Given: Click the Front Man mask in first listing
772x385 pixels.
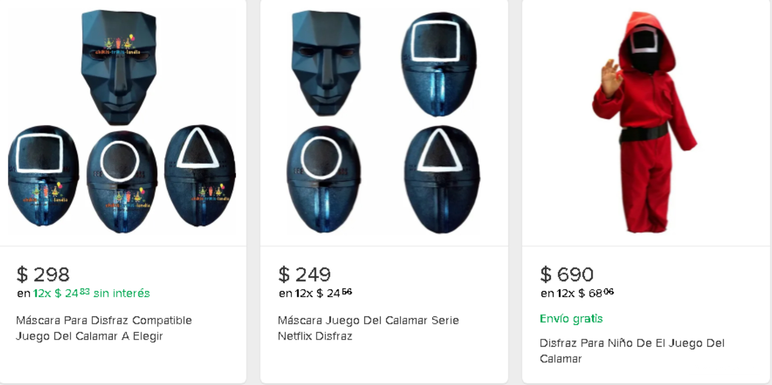Looking at the screenshot, I should tap(119, 67).
